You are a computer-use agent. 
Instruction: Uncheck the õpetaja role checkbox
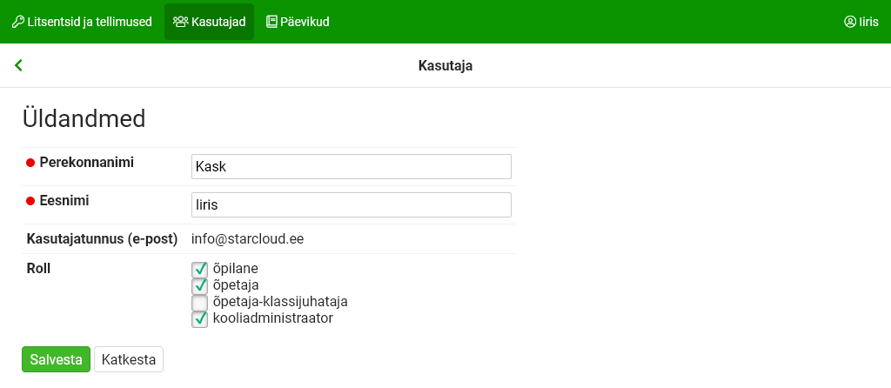click(x=199, y=285)
